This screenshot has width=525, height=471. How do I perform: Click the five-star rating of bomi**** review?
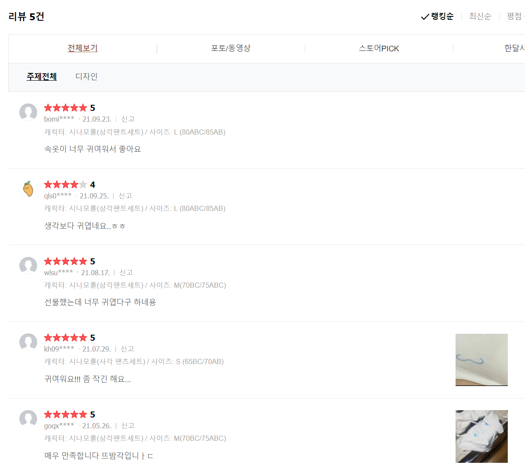(x=66, y=108)
